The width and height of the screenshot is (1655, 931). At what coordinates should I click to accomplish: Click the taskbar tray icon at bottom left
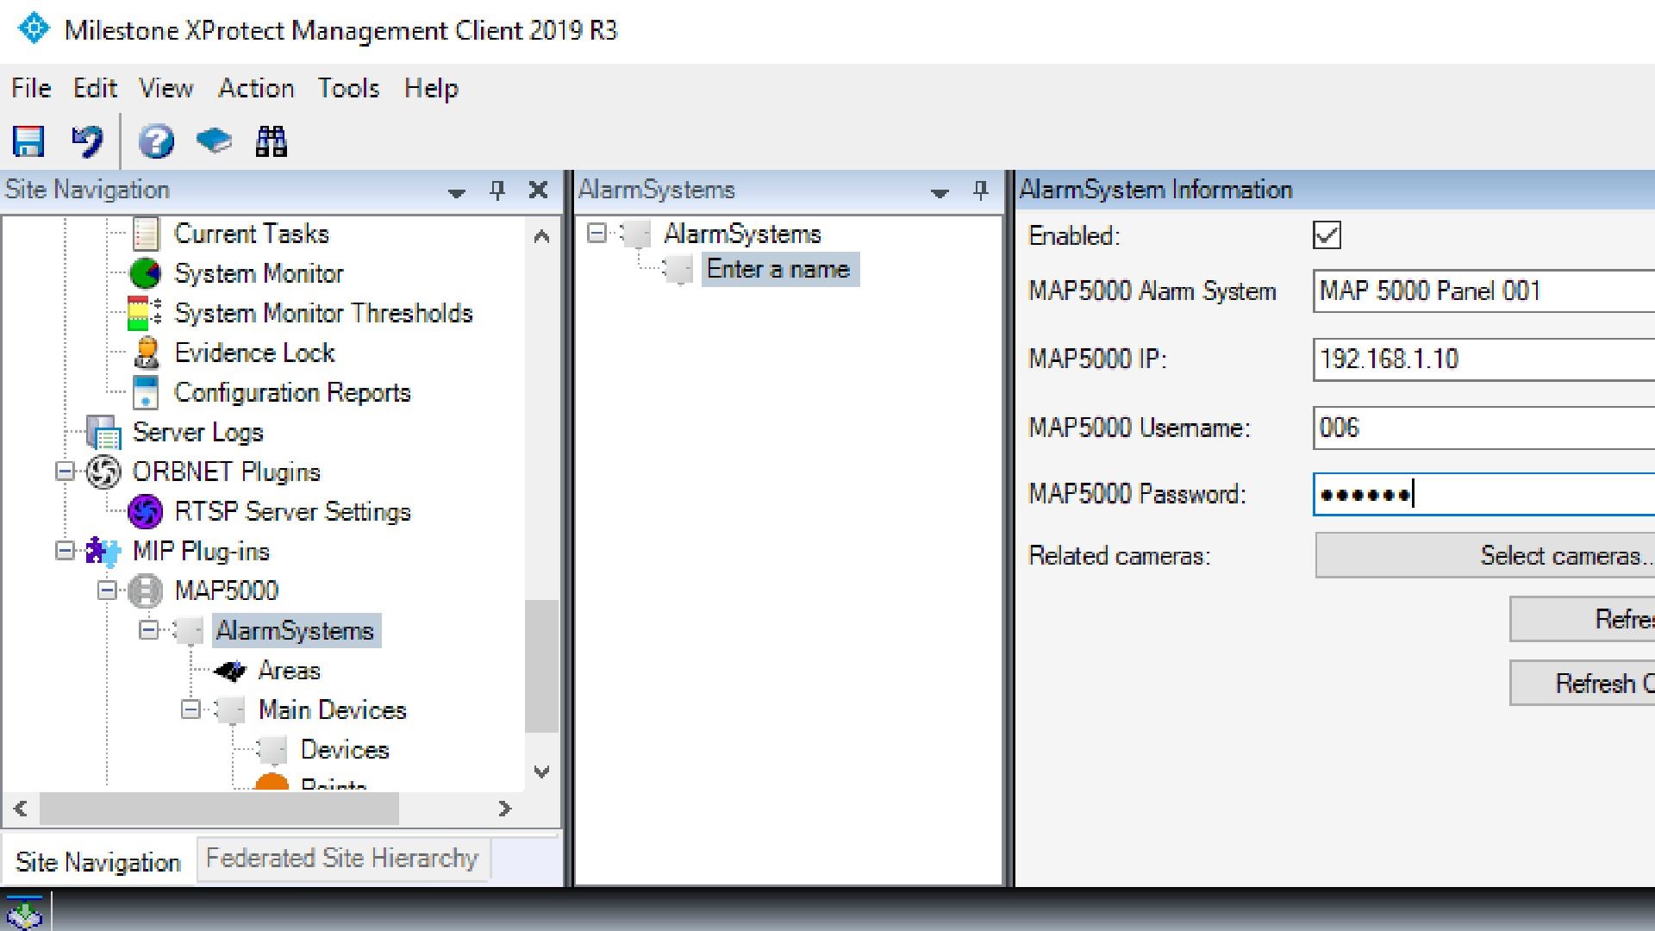tap(25, 913)
